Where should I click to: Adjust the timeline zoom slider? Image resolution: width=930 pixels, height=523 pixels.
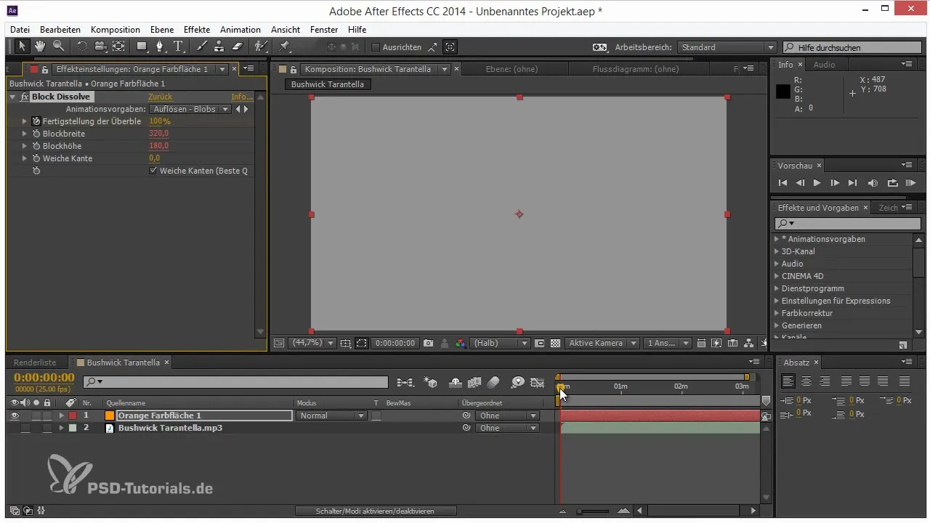pyautogui.click(x=594, y=511)
